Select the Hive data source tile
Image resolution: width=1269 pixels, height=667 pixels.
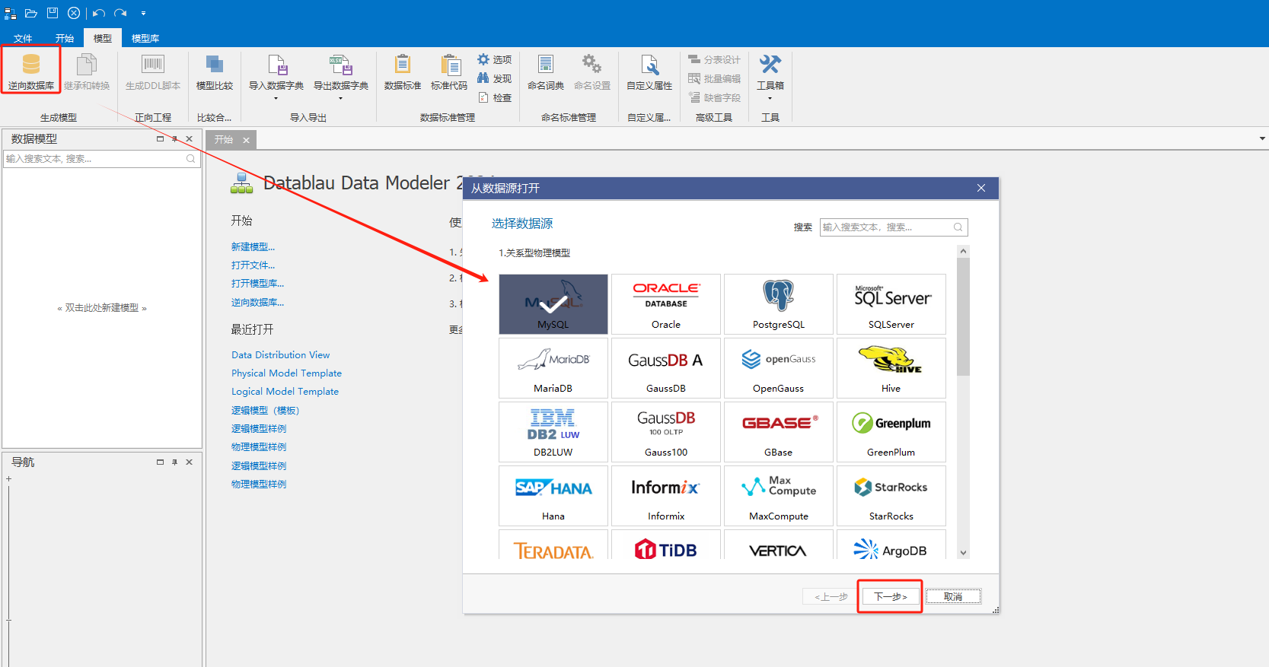pos(891,368)
